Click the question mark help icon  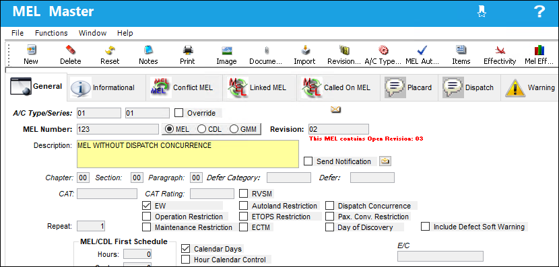[x=540, y=11]
